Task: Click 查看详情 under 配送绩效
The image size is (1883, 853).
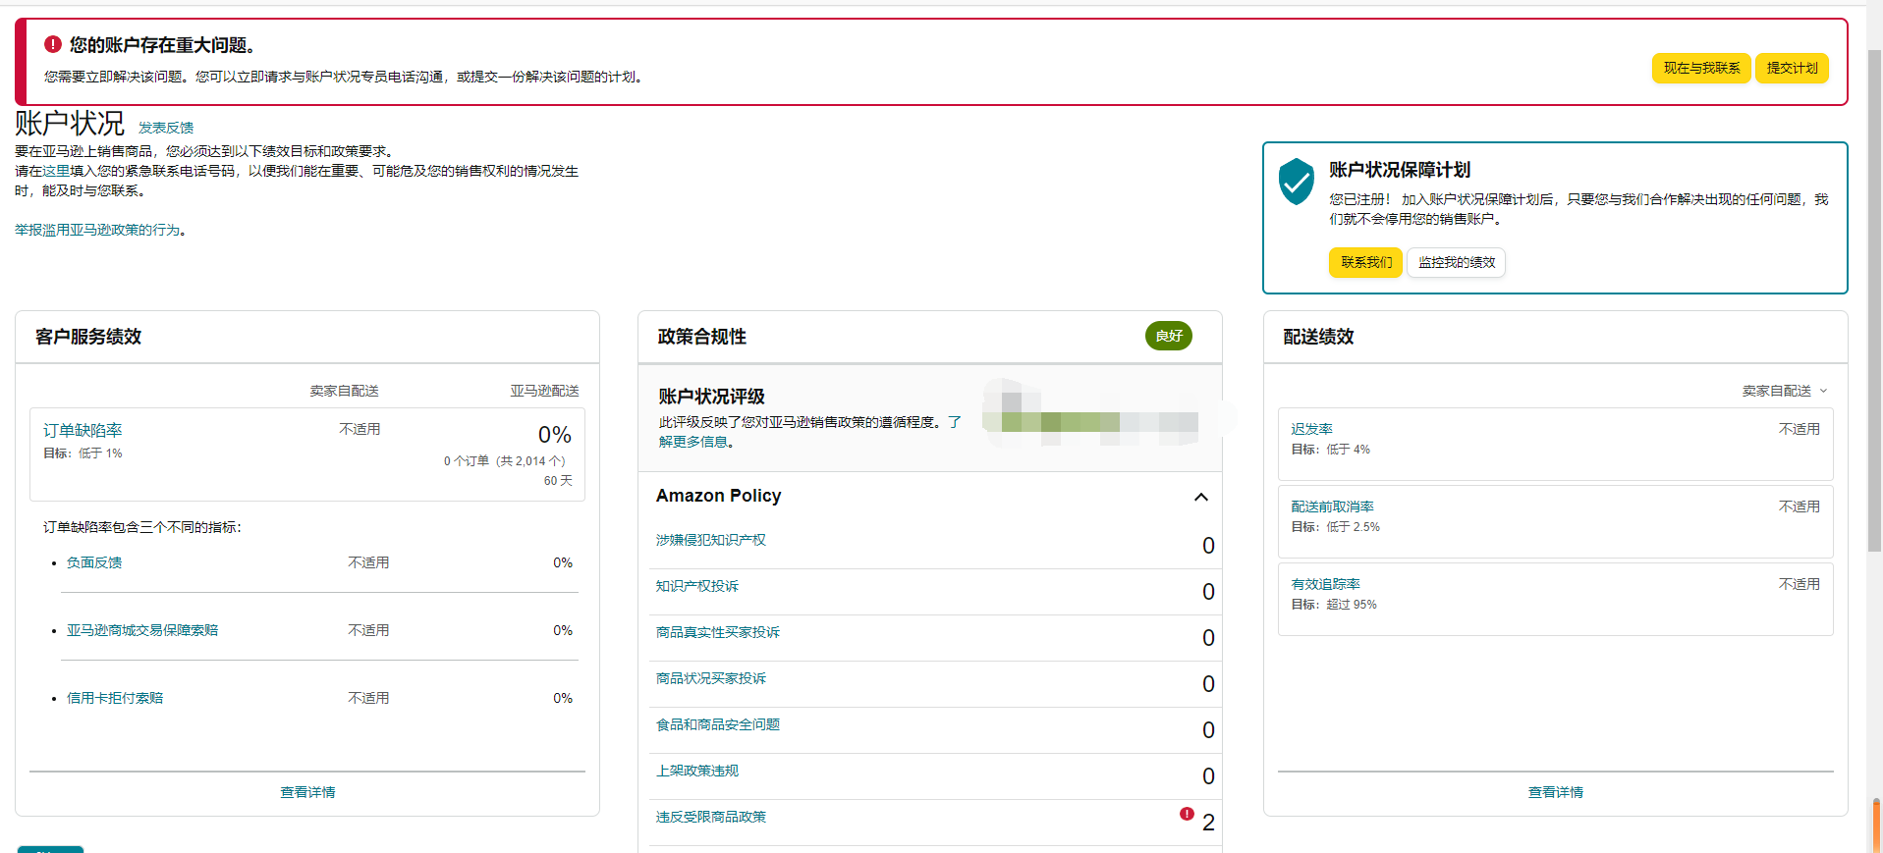Action: 1555,792
